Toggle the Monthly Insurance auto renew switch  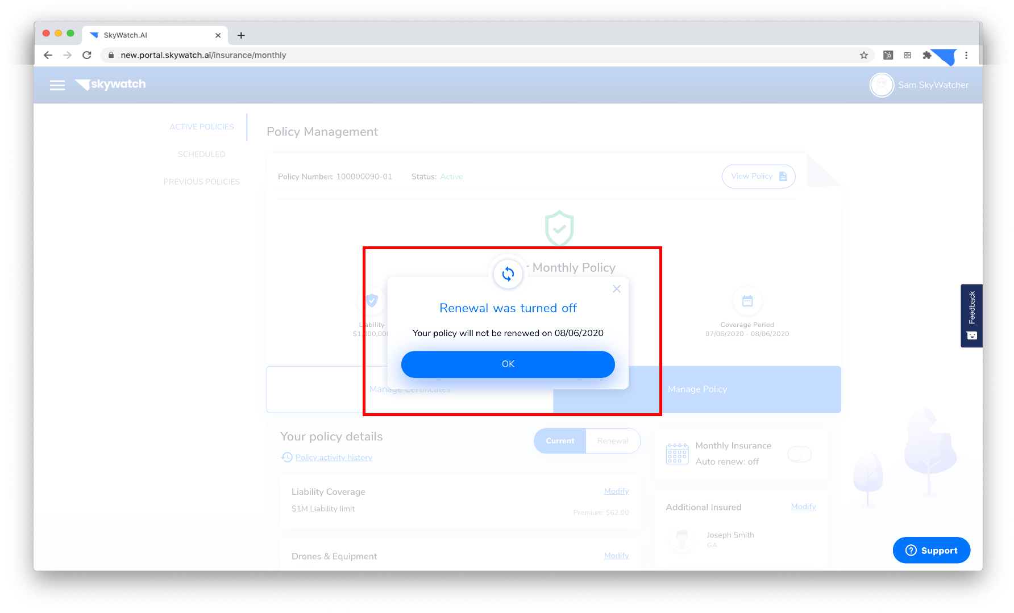(800, 454)
